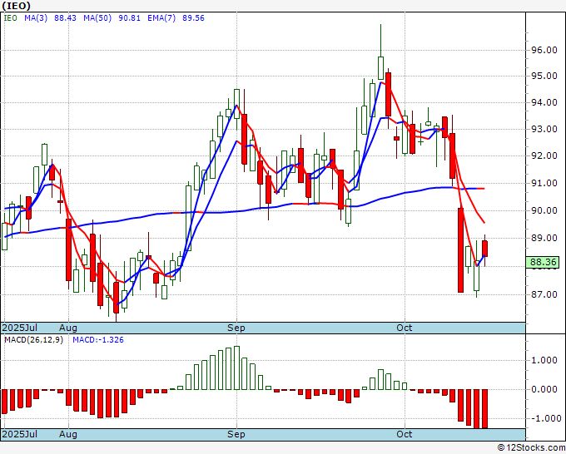Click the 92.00 price axis label

click(544, 155)
